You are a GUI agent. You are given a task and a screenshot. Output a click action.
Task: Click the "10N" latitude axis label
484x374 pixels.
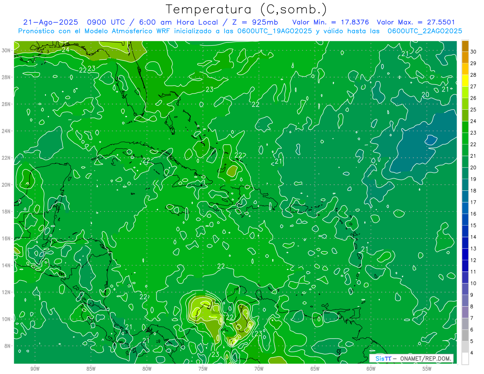coord(6,319)
